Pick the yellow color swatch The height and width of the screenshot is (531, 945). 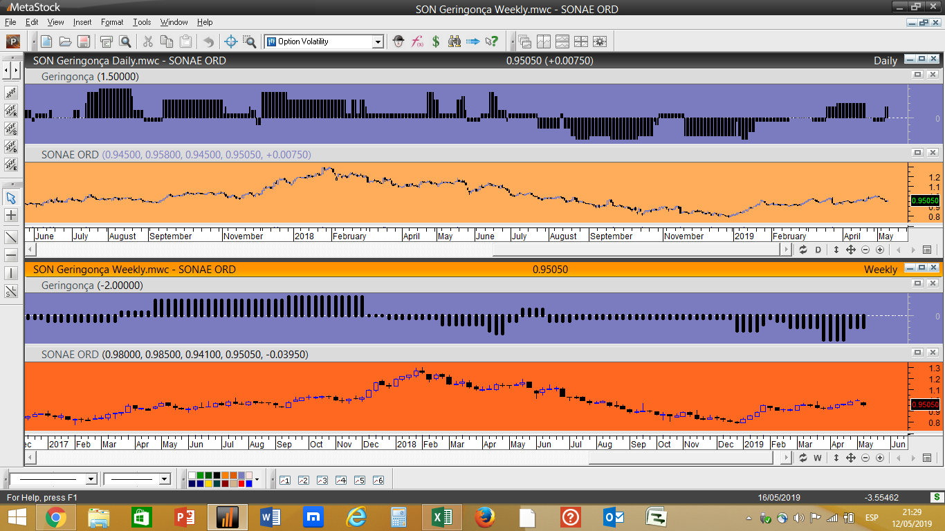pos(209,483)
